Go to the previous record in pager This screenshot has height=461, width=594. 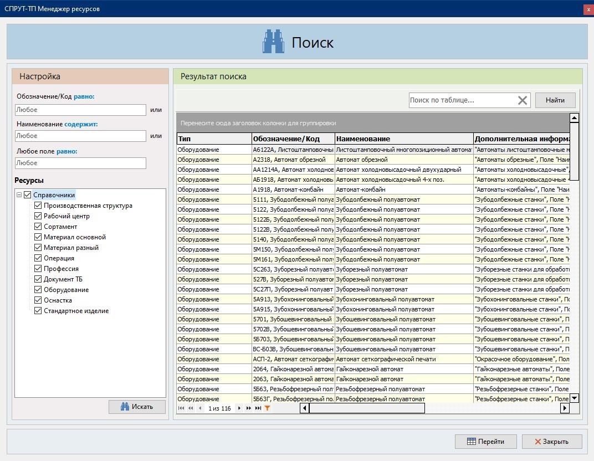[x=200, y=408]
